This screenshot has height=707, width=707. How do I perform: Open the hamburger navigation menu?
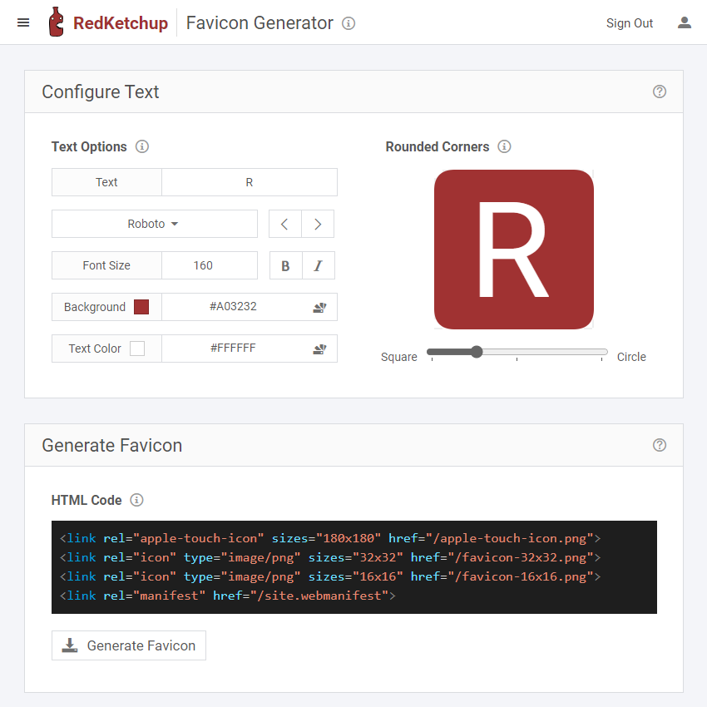point(23,22)
